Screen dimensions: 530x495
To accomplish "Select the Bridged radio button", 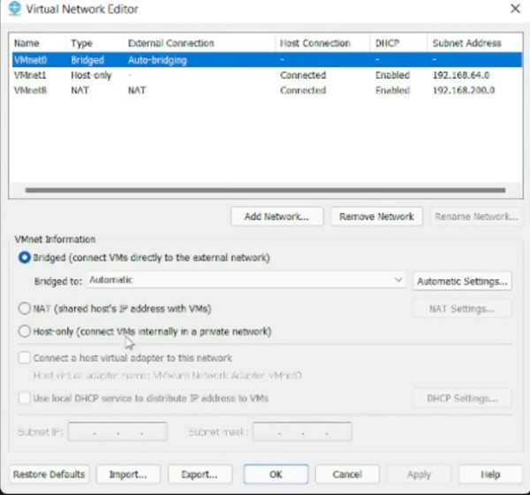I will [x=25, y=257].
